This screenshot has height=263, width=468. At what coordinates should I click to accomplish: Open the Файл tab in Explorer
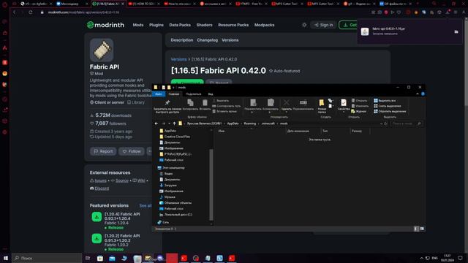tap(159, 94)
